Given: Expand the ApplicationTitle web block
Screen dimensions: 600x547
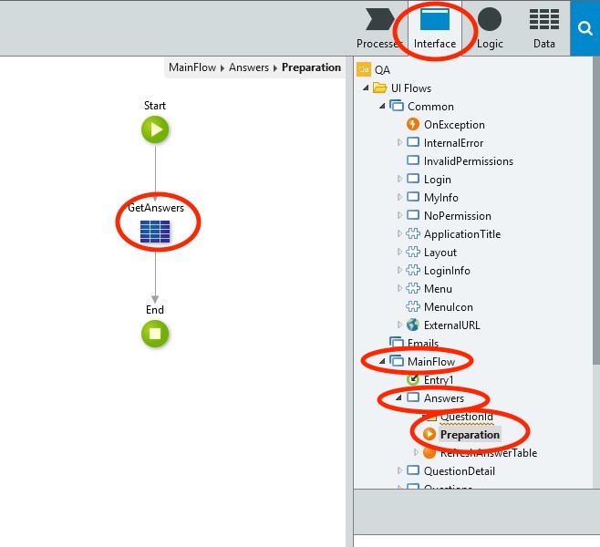Looking at the screenshot, I should pyautogui.click(x=399, y=233).
